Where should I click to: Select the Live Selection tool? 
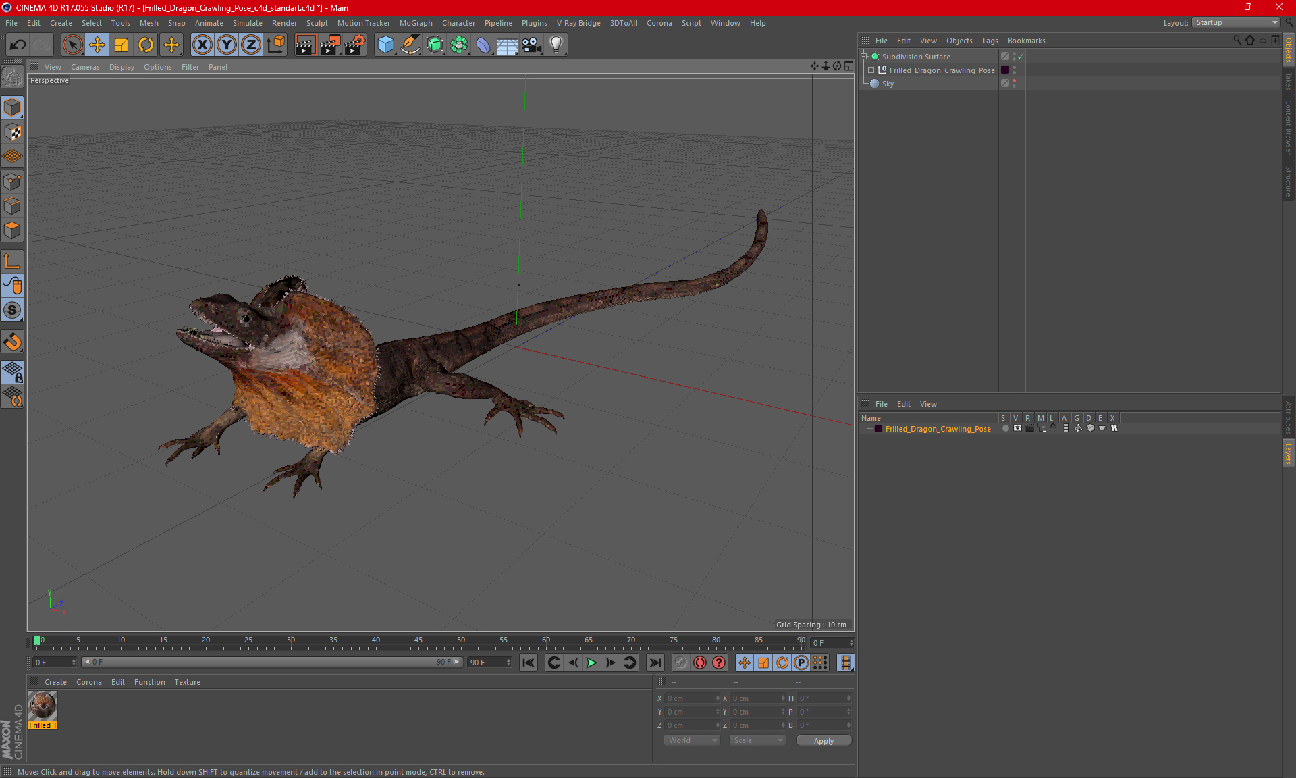pyautogui.click(x=72, y=45)
